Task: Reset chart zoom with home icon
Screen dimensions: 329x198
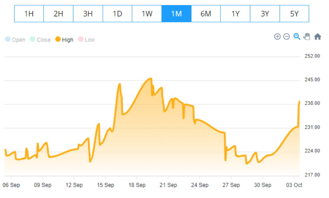Action: pos(318,37)
